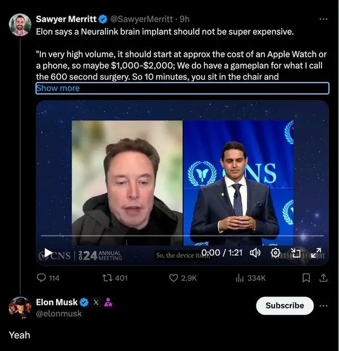
Task: Open more options on Elon's reply
Action: click(323, 305)
